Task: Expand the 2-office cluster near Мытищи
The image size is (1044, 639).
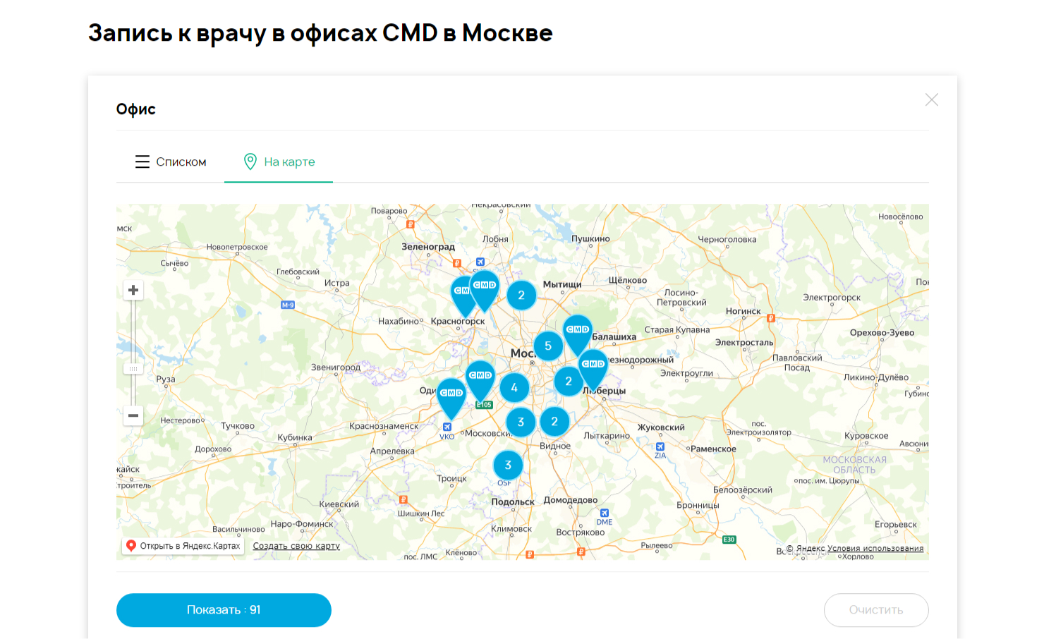Action: pyautogui.click(x=521, y=296)
